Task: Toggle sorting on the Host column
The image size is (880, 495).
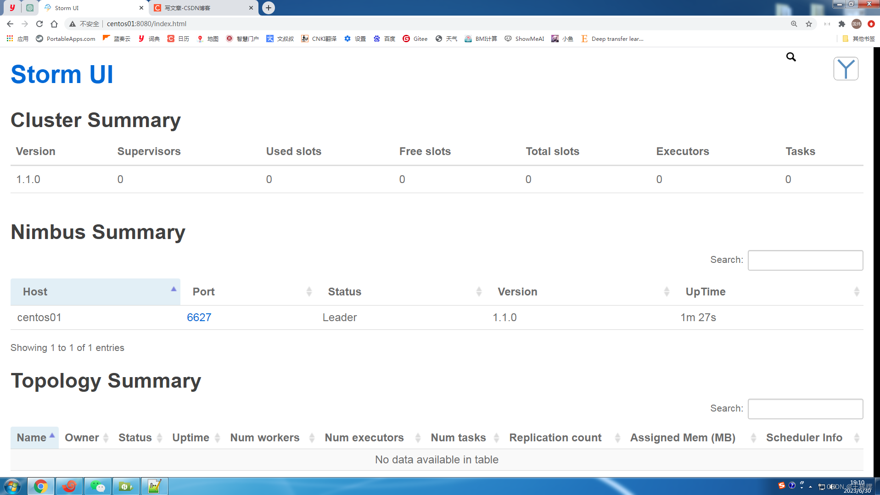Action: click(35, 292)
